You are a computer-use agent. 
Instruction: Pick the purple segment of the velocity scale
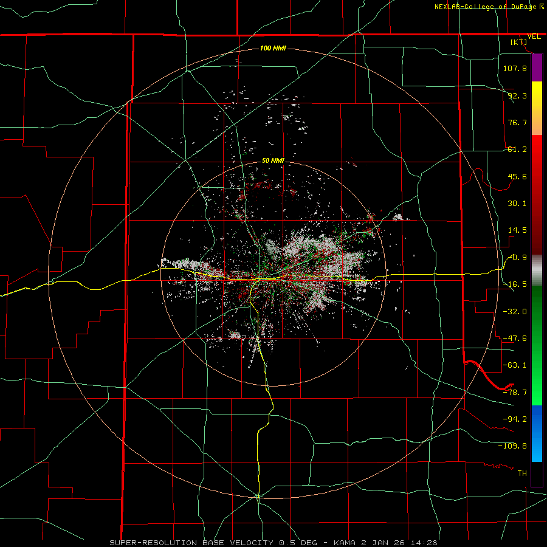click(x=537, y=67)
